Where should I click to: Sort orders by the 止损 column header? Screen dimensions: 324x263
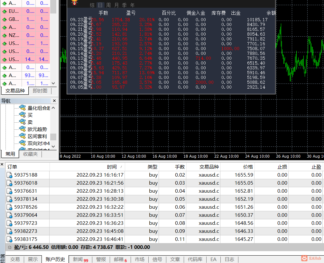point(272,167)
